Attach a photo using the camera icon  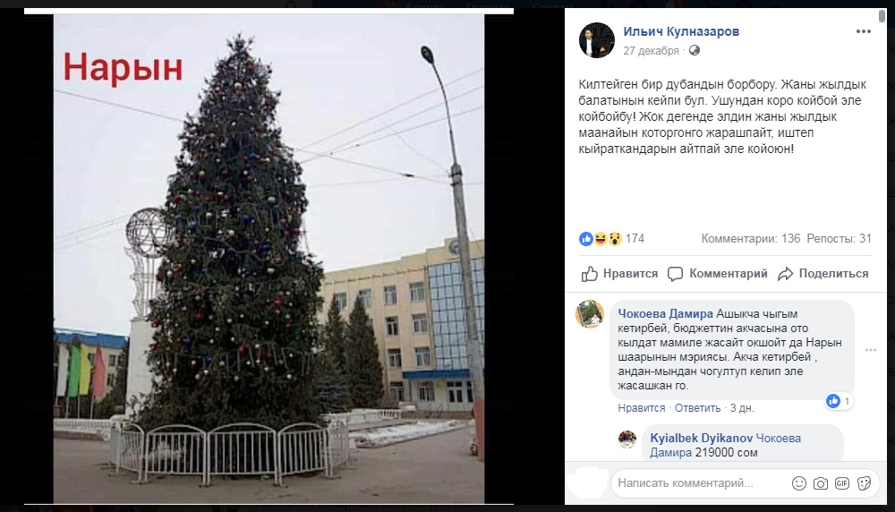click(x=820, y=483)
